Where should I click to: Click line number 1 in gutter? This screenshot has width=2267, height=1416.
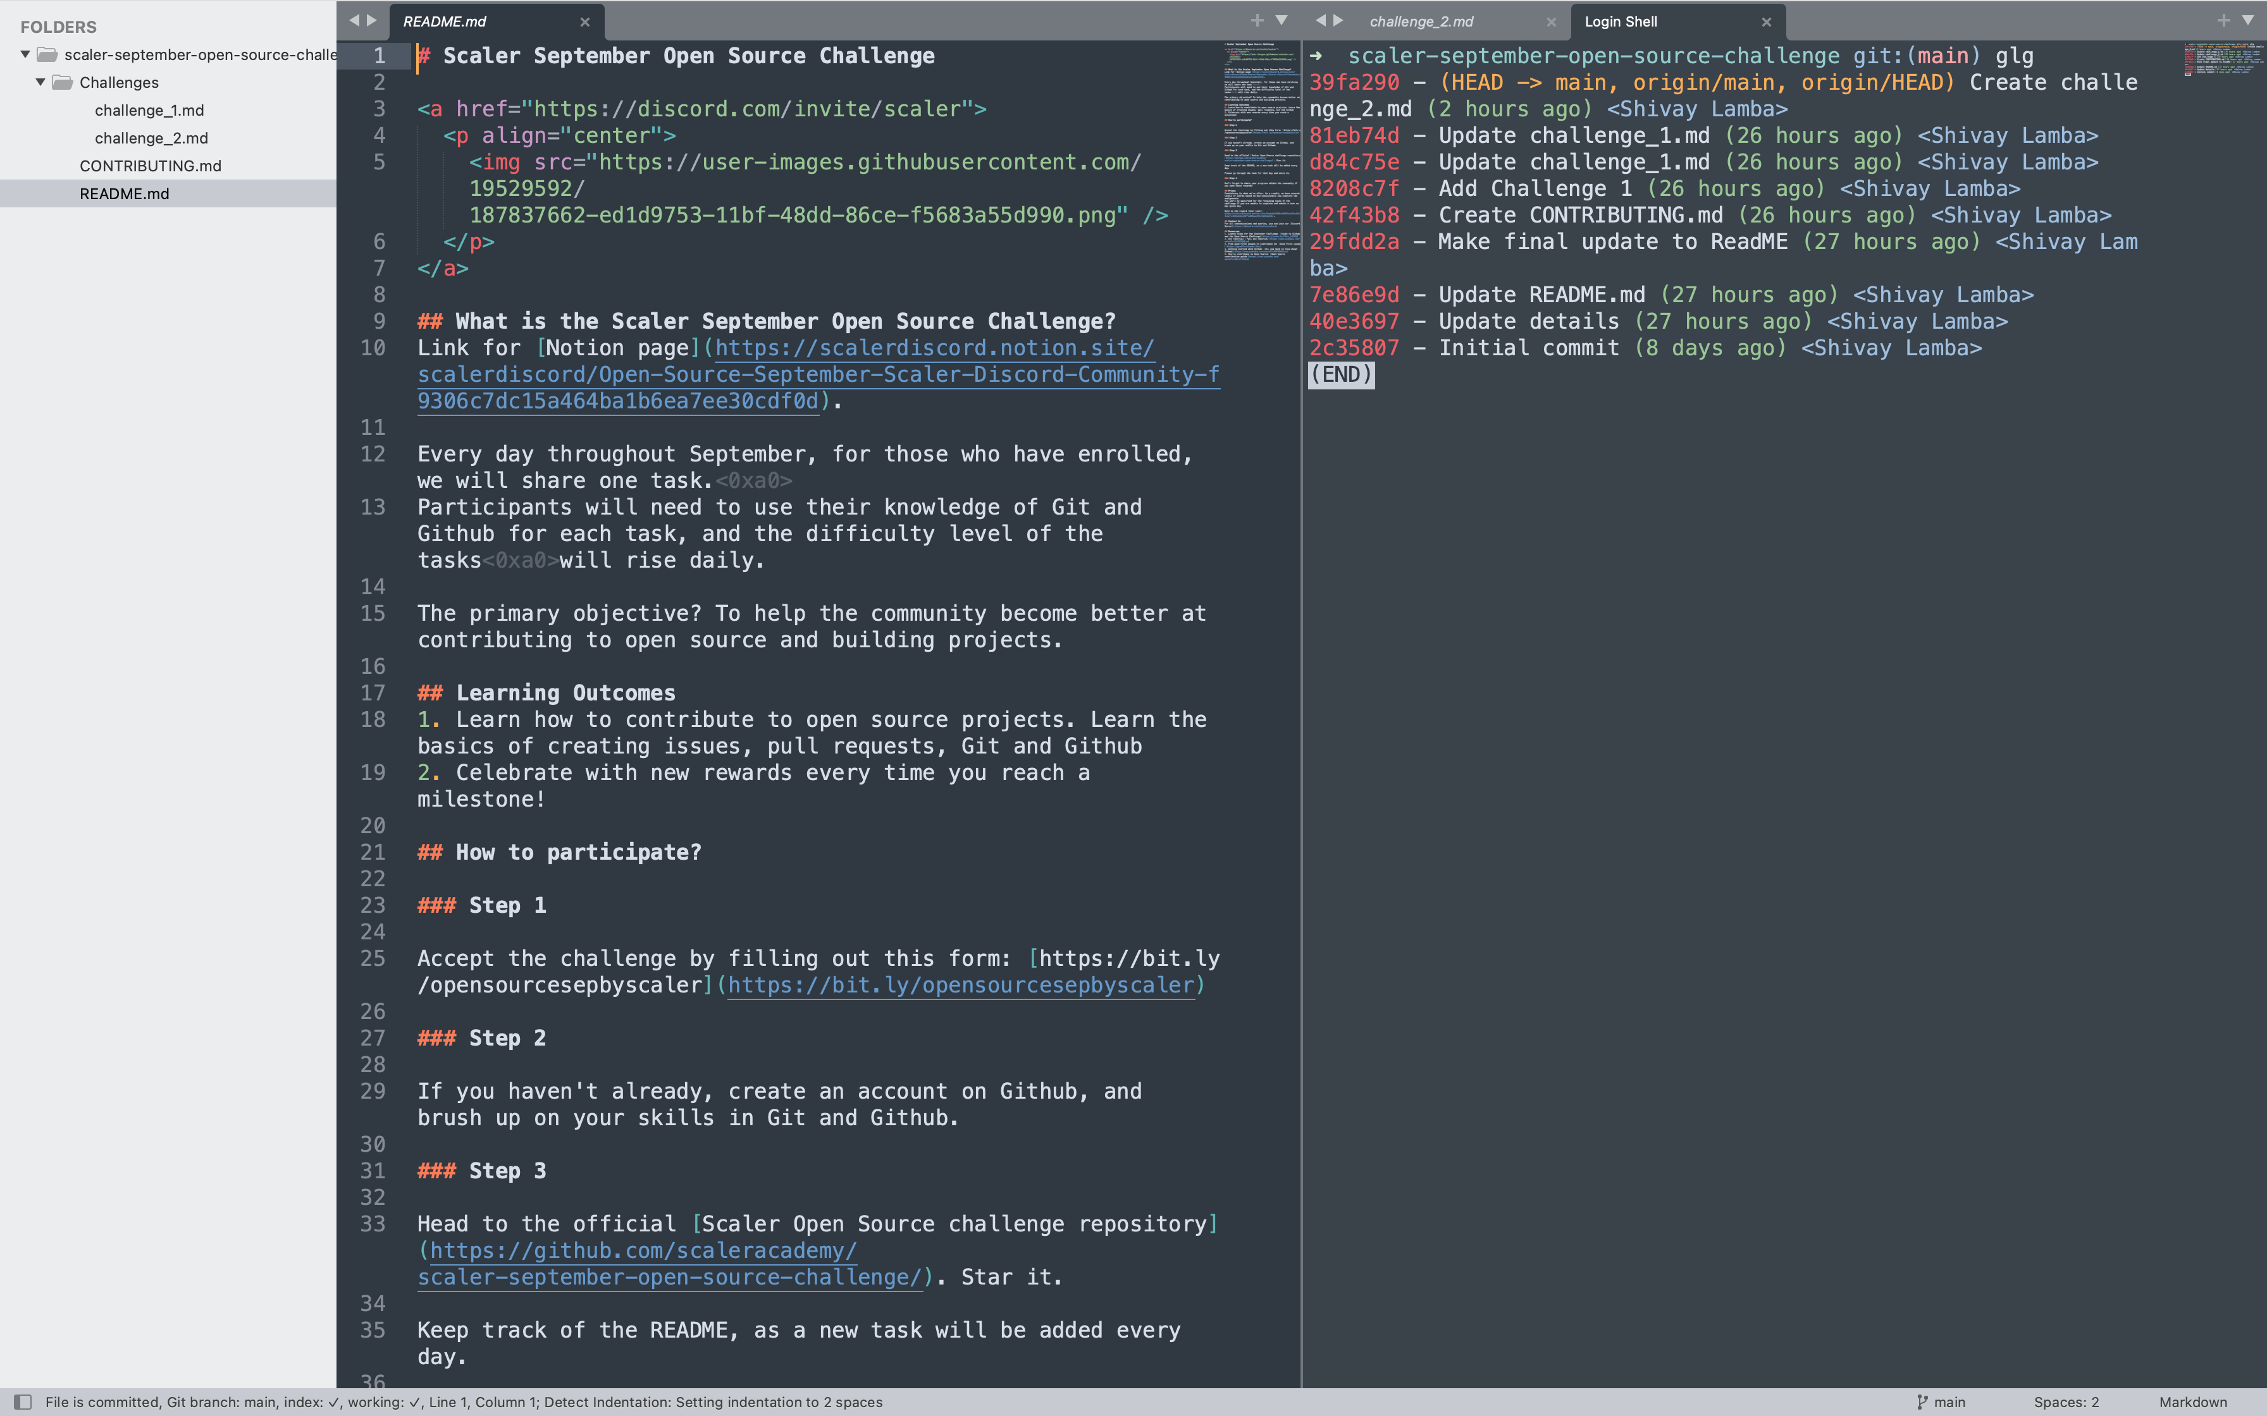(x=380, y=56)
